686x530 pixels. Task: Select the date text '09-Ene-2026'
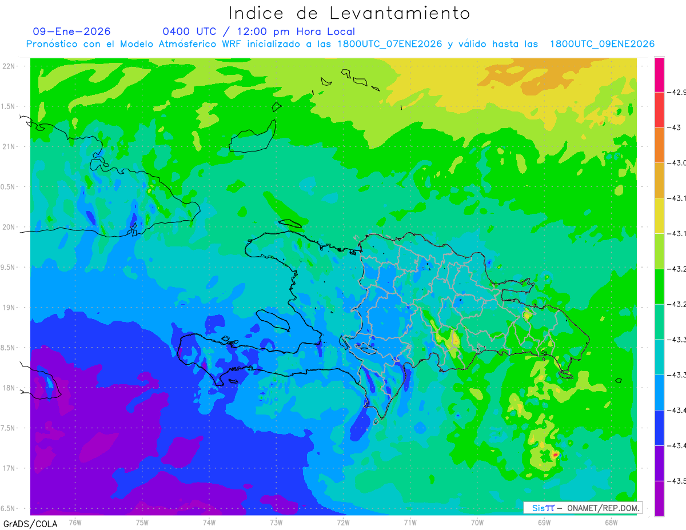pos(71,31)
